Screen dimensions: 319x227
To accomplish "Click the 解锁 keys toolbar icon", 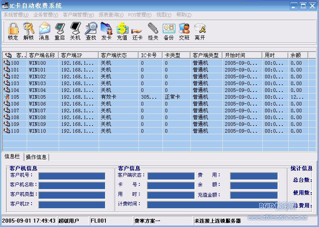I will tap(28, 28).
